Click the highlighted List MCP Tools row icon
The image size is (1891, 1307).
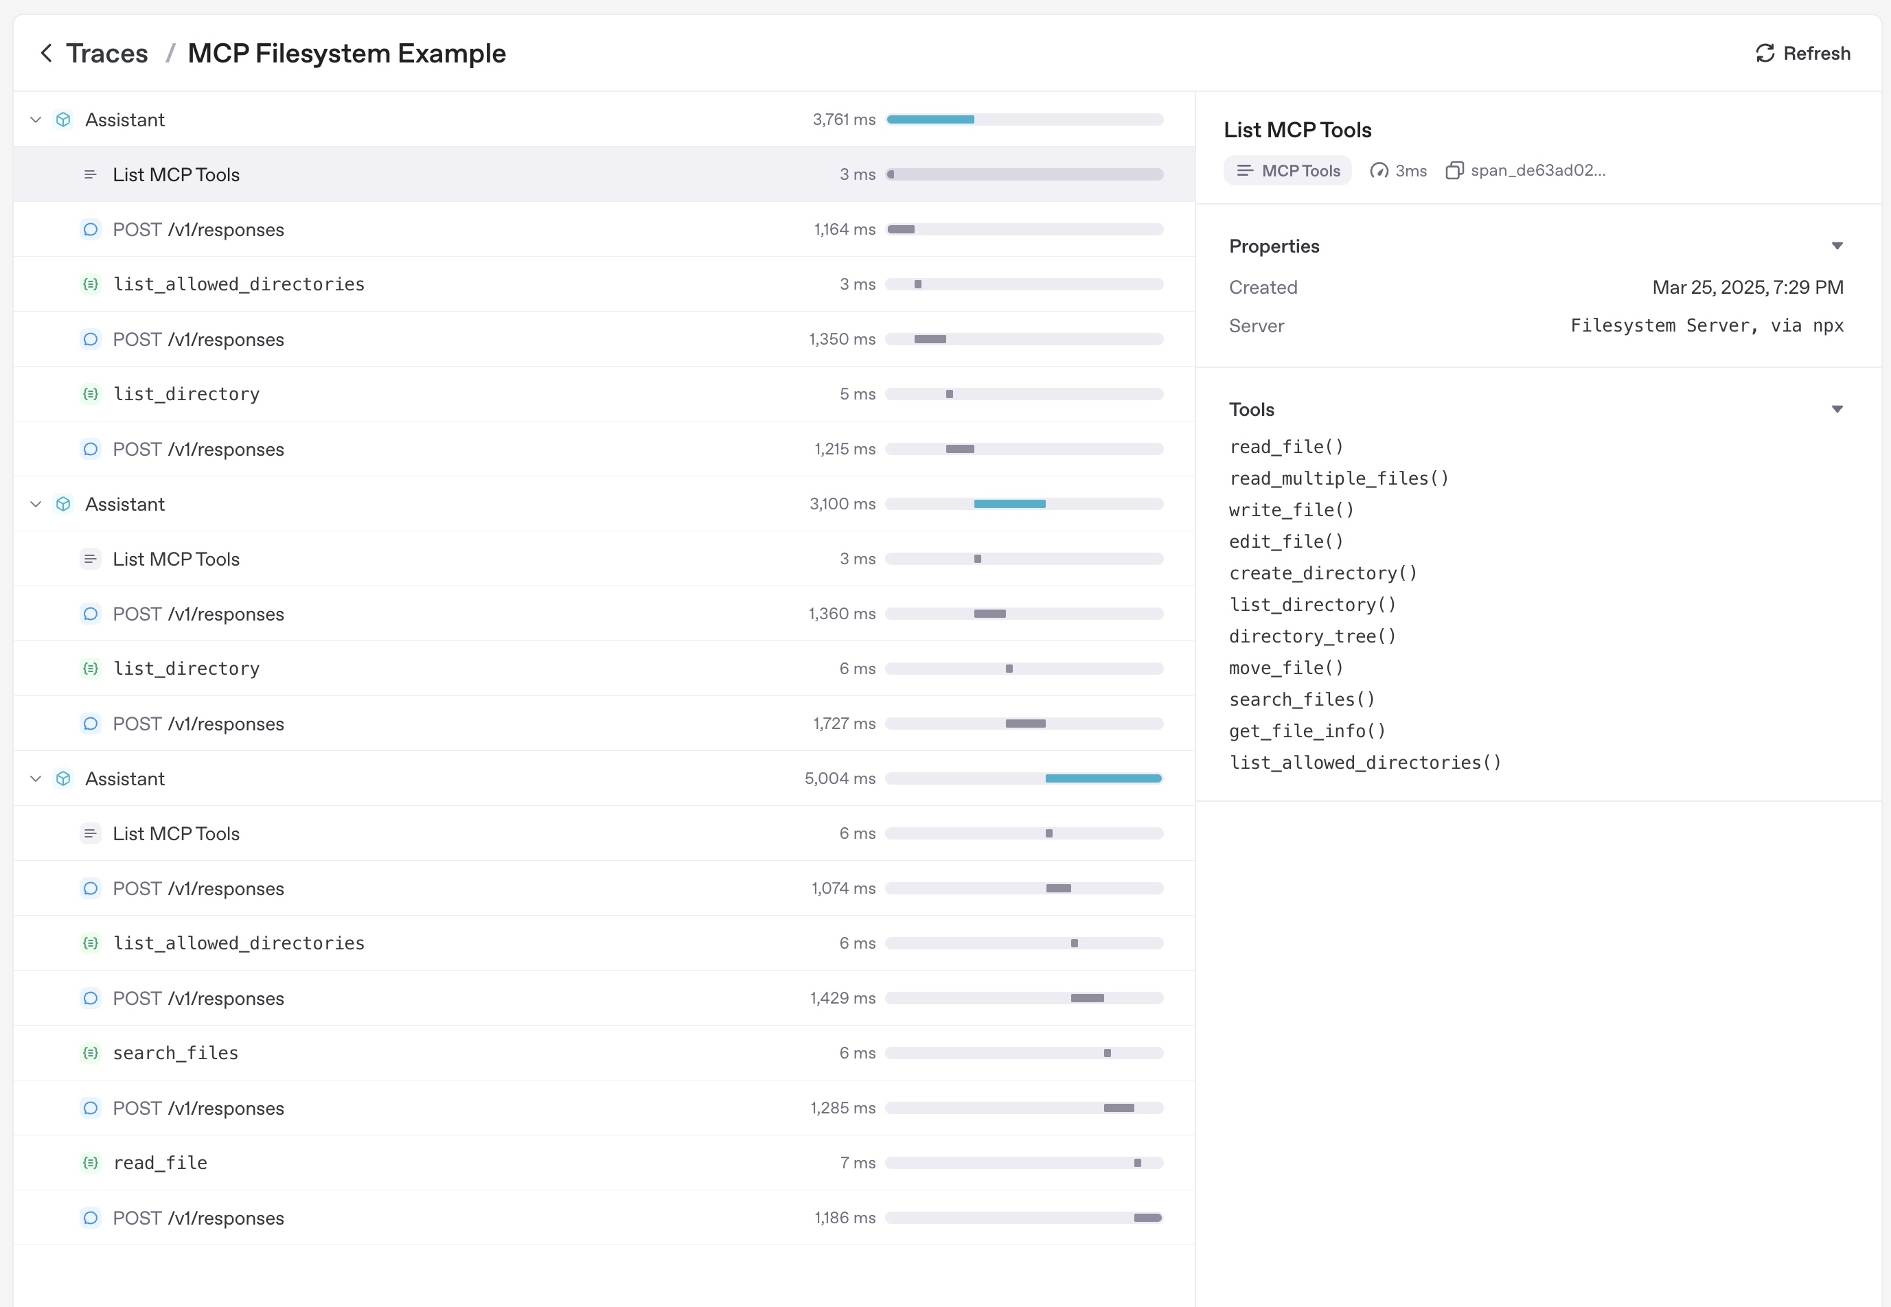click(x=91, y=174)
